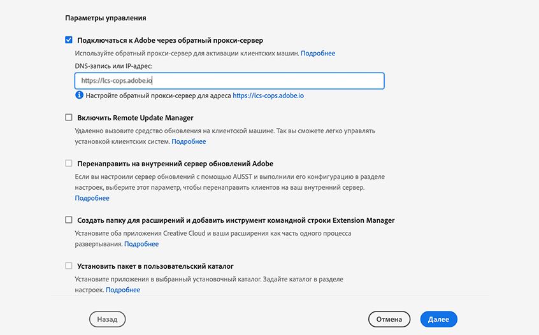Viewport: 539px width, 335px height.
Task: Toggle "Установить пакет в пользовательский каталог" checkbox
Action: tap(69, 266)
